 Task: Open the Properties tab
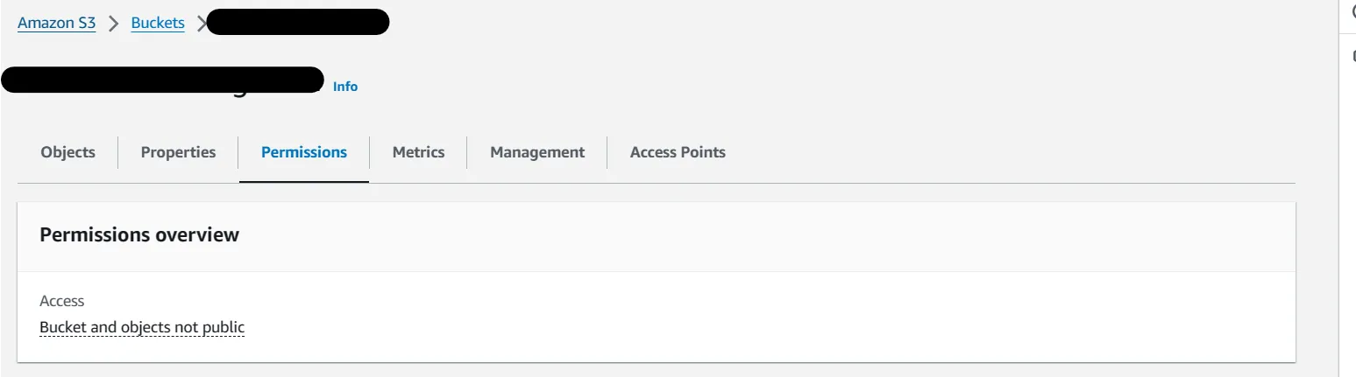pyautogui.click(x=178, y=152)
